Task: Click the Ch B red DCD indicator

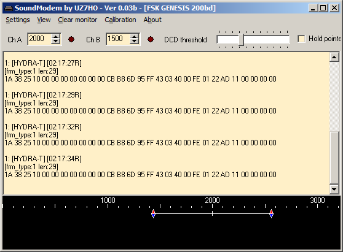Action: tap(150, 39)
